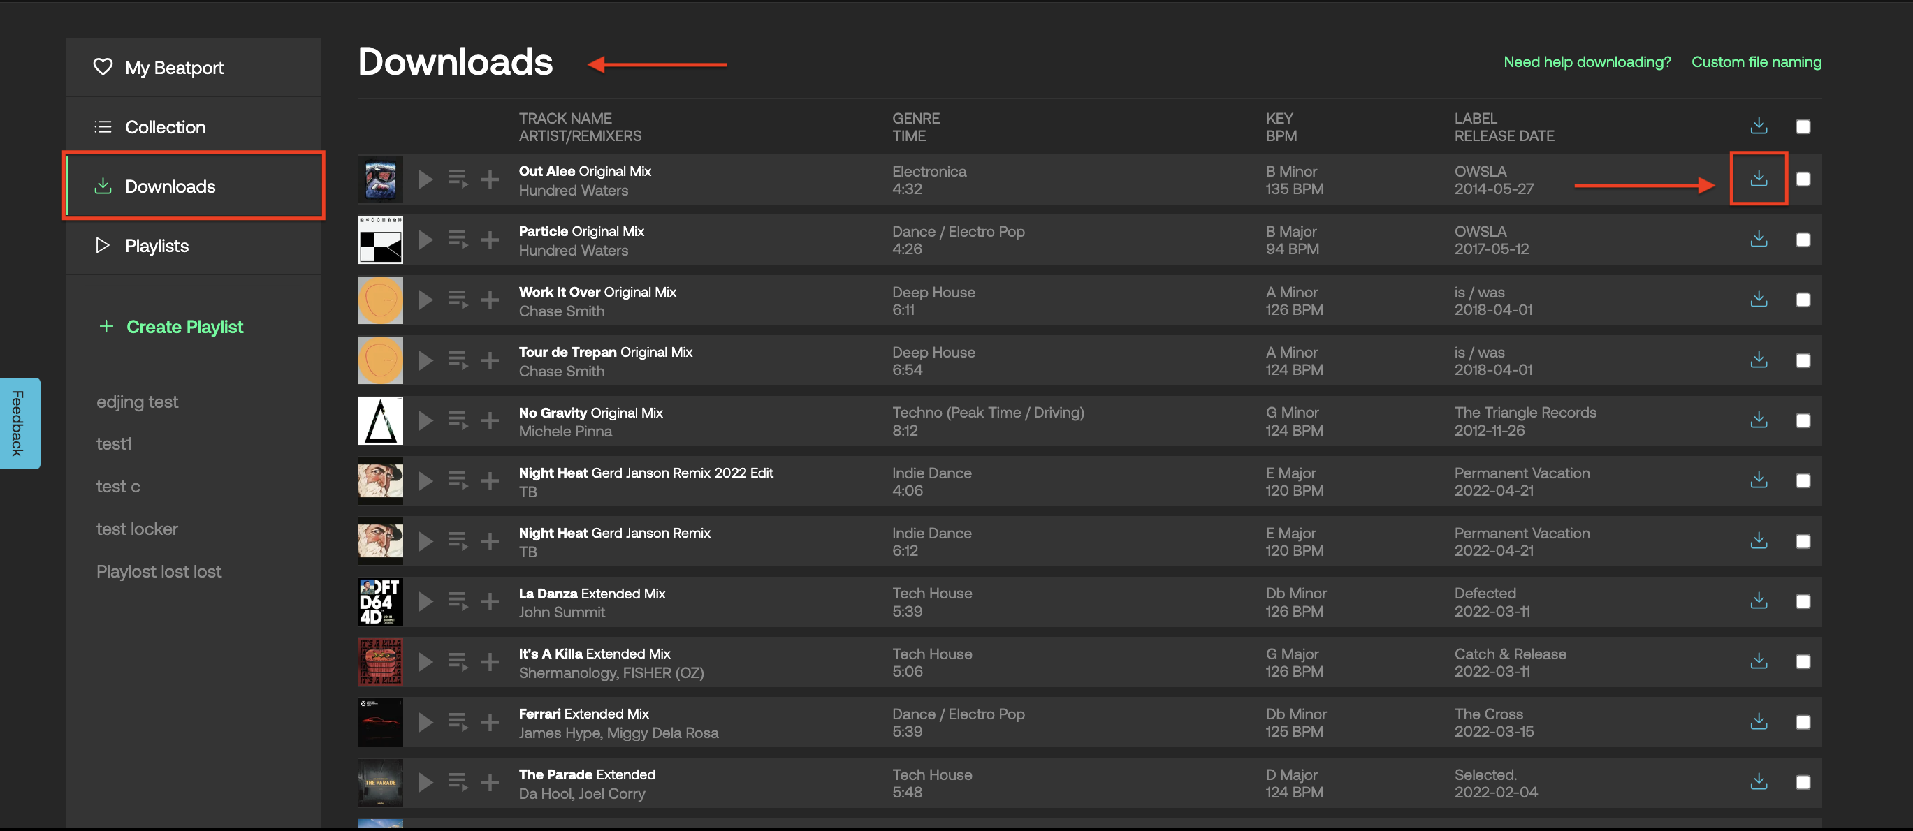Viewport: 1913px width, 831px height.
Task: Add Night Heat Gerd Janson Remix with plus
Action: [x=489, y=542]
